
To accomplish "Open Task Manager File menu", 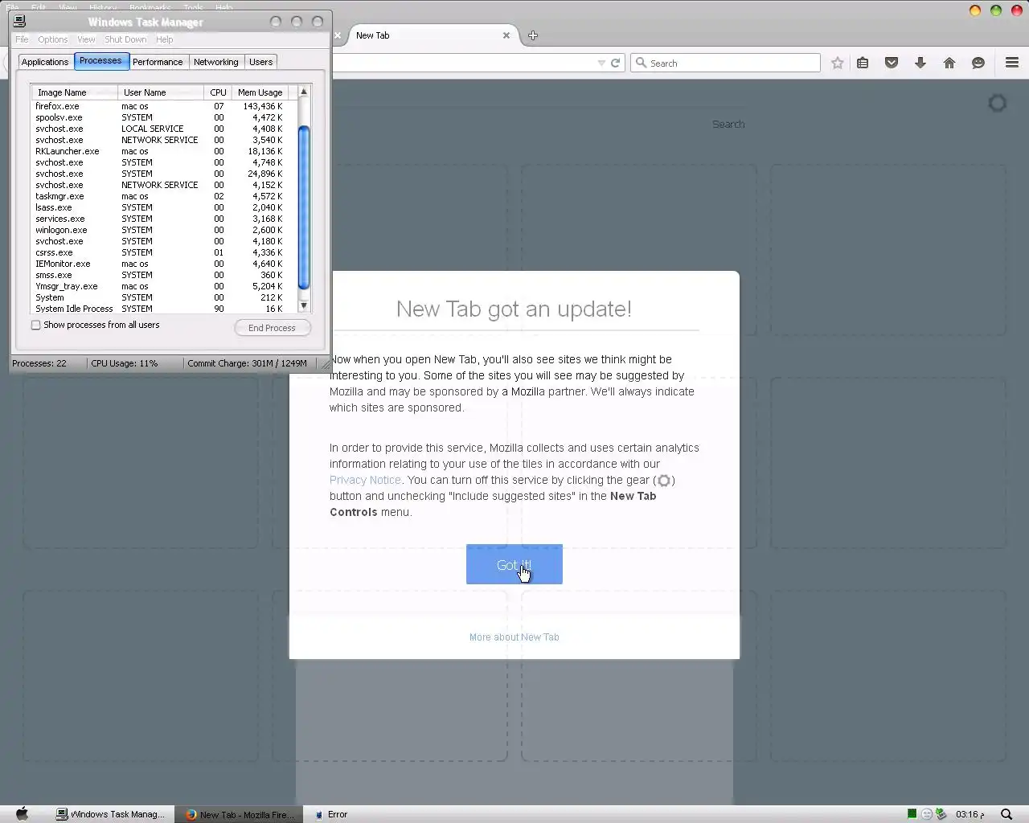I will tap(22, 39).
